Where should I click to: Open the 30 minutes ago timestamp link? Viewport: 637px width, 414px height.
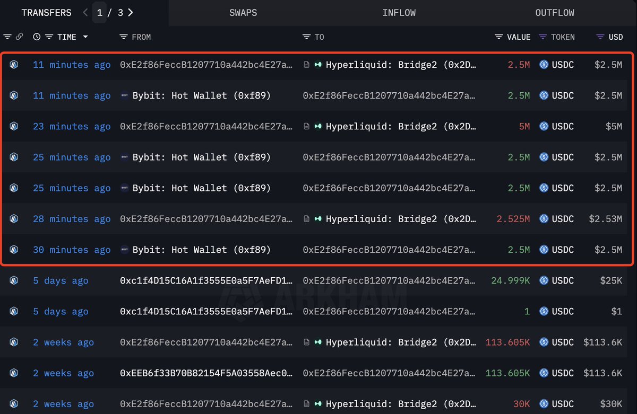tap(72, 250)
